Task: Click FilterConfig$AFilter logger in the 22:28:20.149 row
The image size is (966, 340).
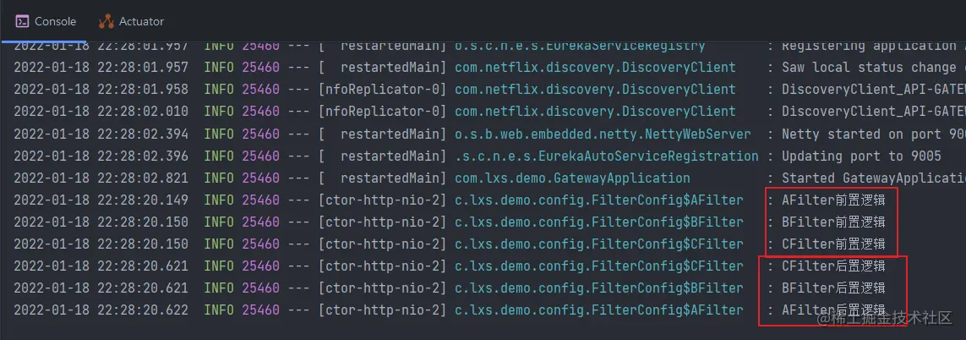Action: tap(599, 200)
